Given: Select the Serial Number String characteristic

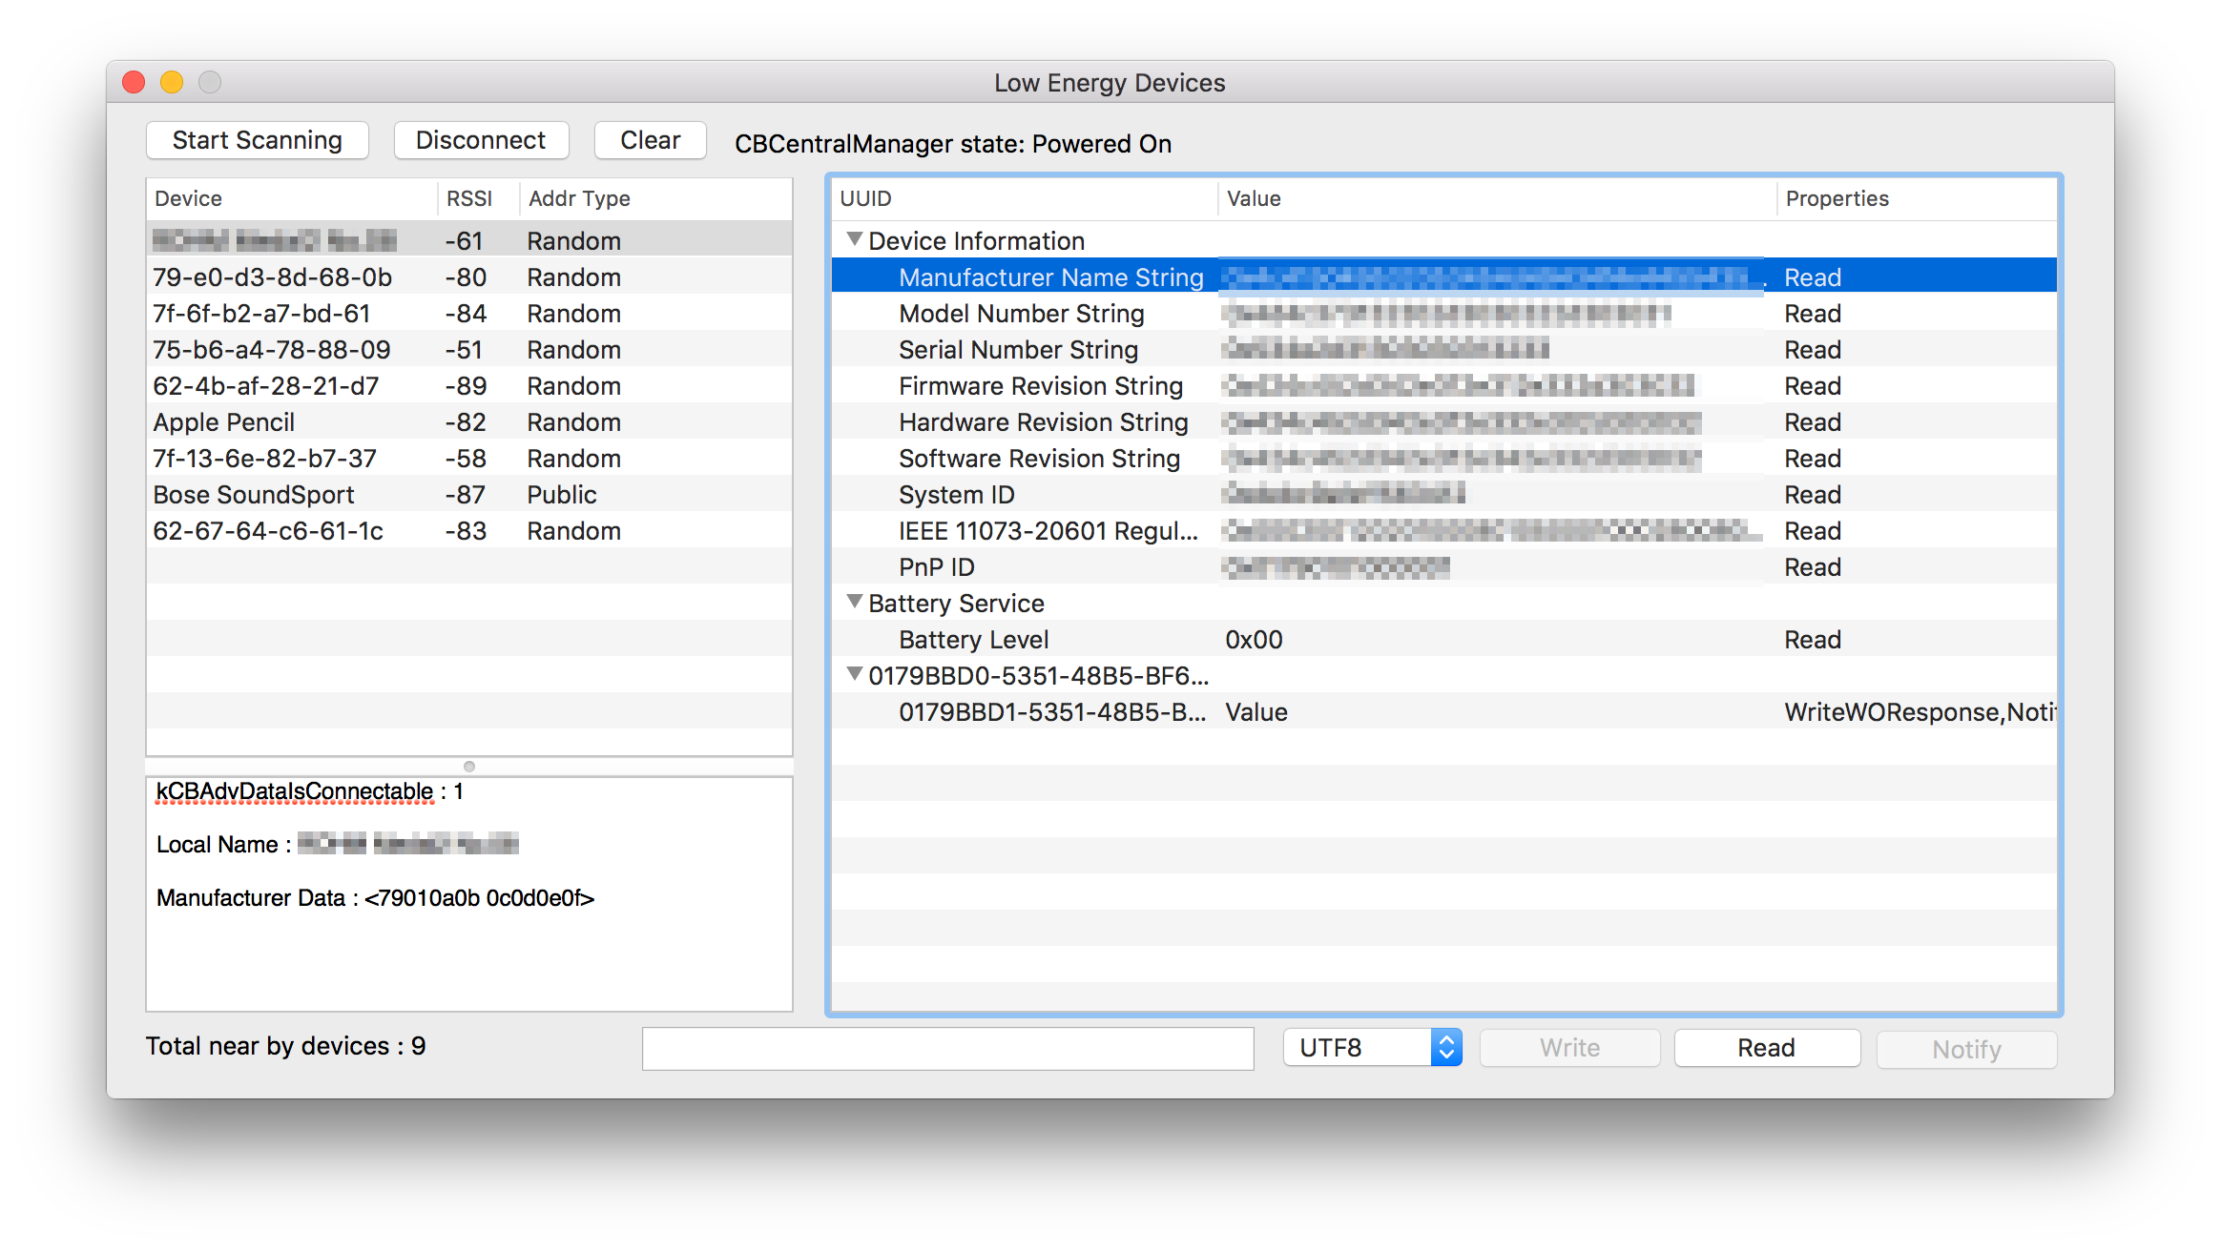Looking at the screenshot, I should (1017, 349).
